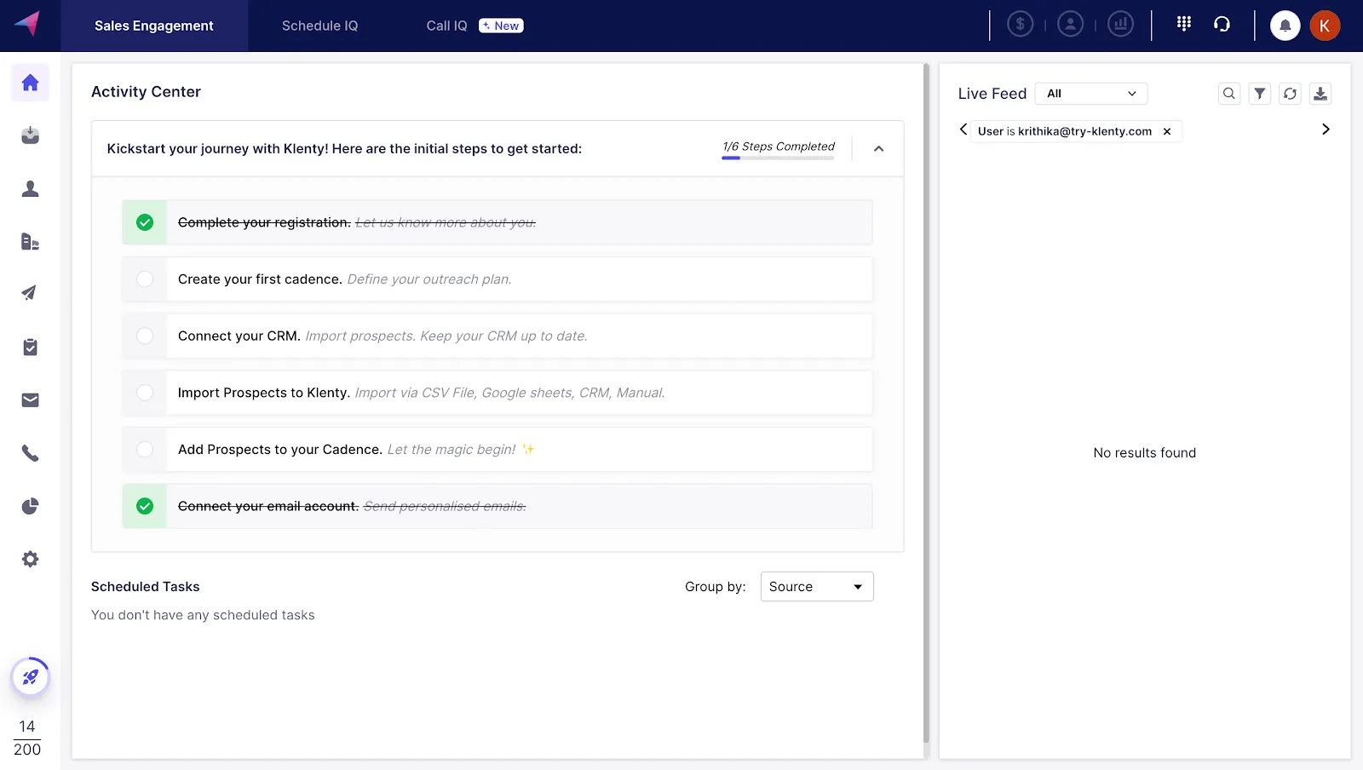1363x770 pixels.
Task: Open the Create your first cadence step
Action: [497, 279]
